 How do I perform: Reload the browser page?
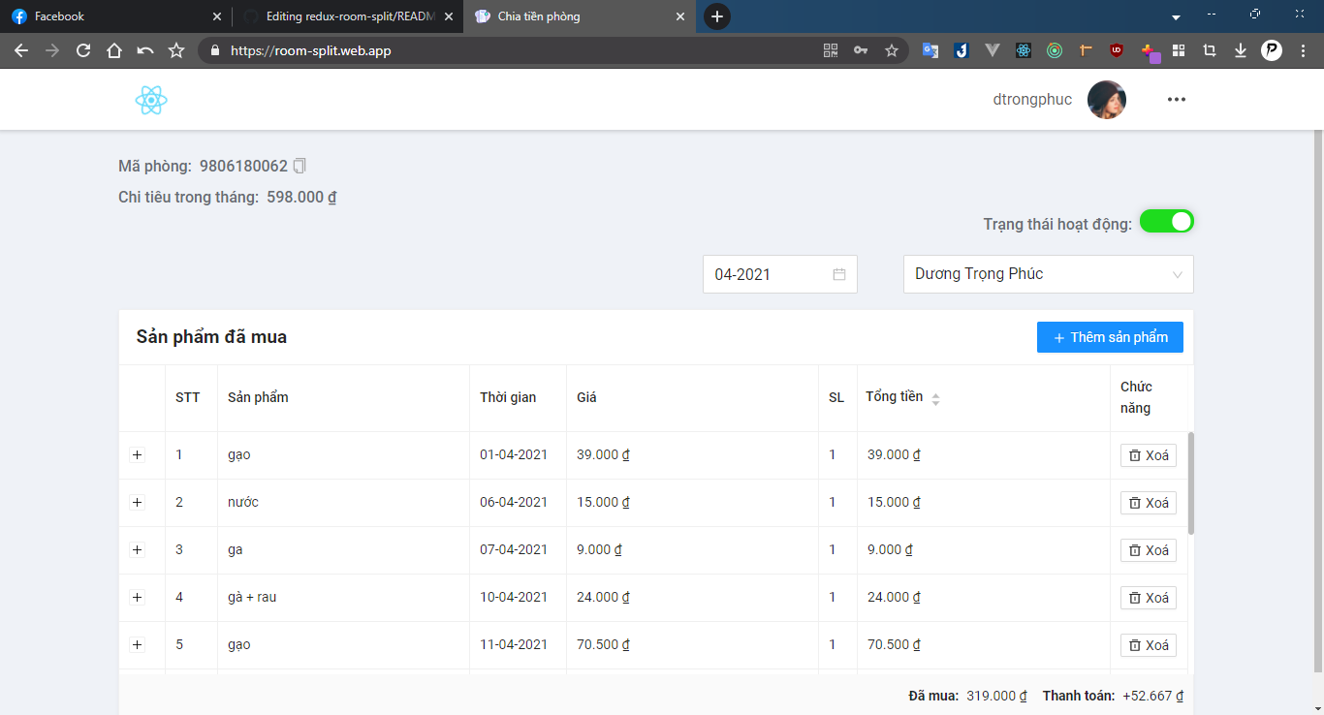click(x=83, y=50)
